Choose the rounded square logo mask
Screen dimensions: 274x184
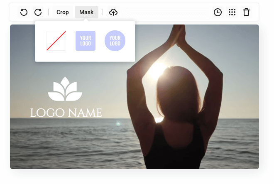[x=86, y=41]
